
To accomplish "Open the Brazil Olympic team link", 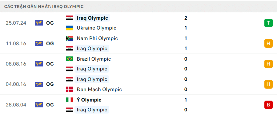I will [94, 59].
